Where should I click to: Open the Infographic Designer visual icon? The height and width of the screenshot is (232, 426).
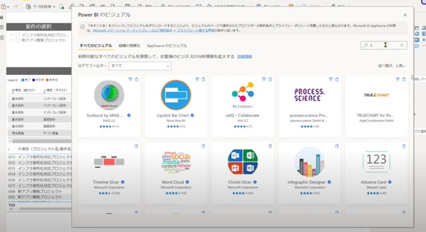tap(309, 162)
